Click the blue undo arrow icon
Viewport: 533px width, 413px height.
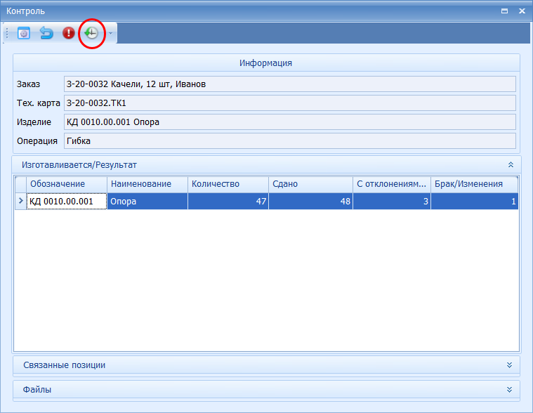click(46, 33)
